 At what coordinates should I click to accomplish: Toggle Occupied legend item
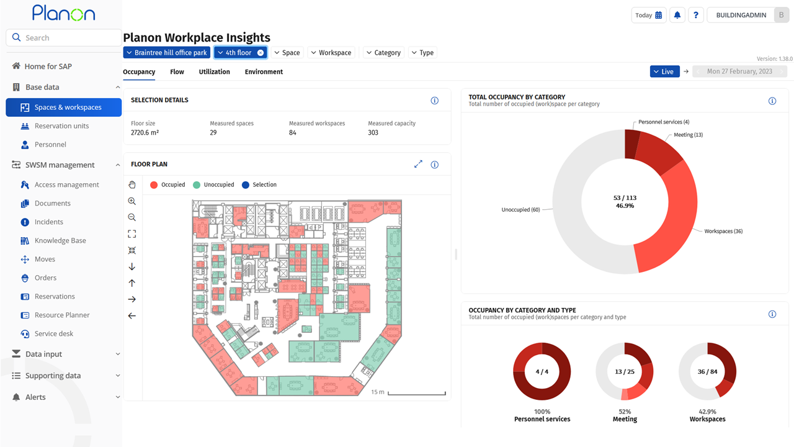pyautogui.click(x=167, y=184)
